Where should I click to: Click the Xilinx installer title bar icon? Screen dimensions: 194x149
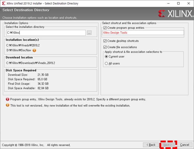pyautogui.click(x=4, y=3)
